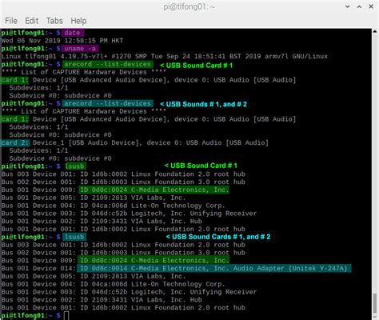Image resolution: width=379 pixels, height=320 pixels.
Task: Click the first 'arecord --list-devices' command
Action: [108, 64]
